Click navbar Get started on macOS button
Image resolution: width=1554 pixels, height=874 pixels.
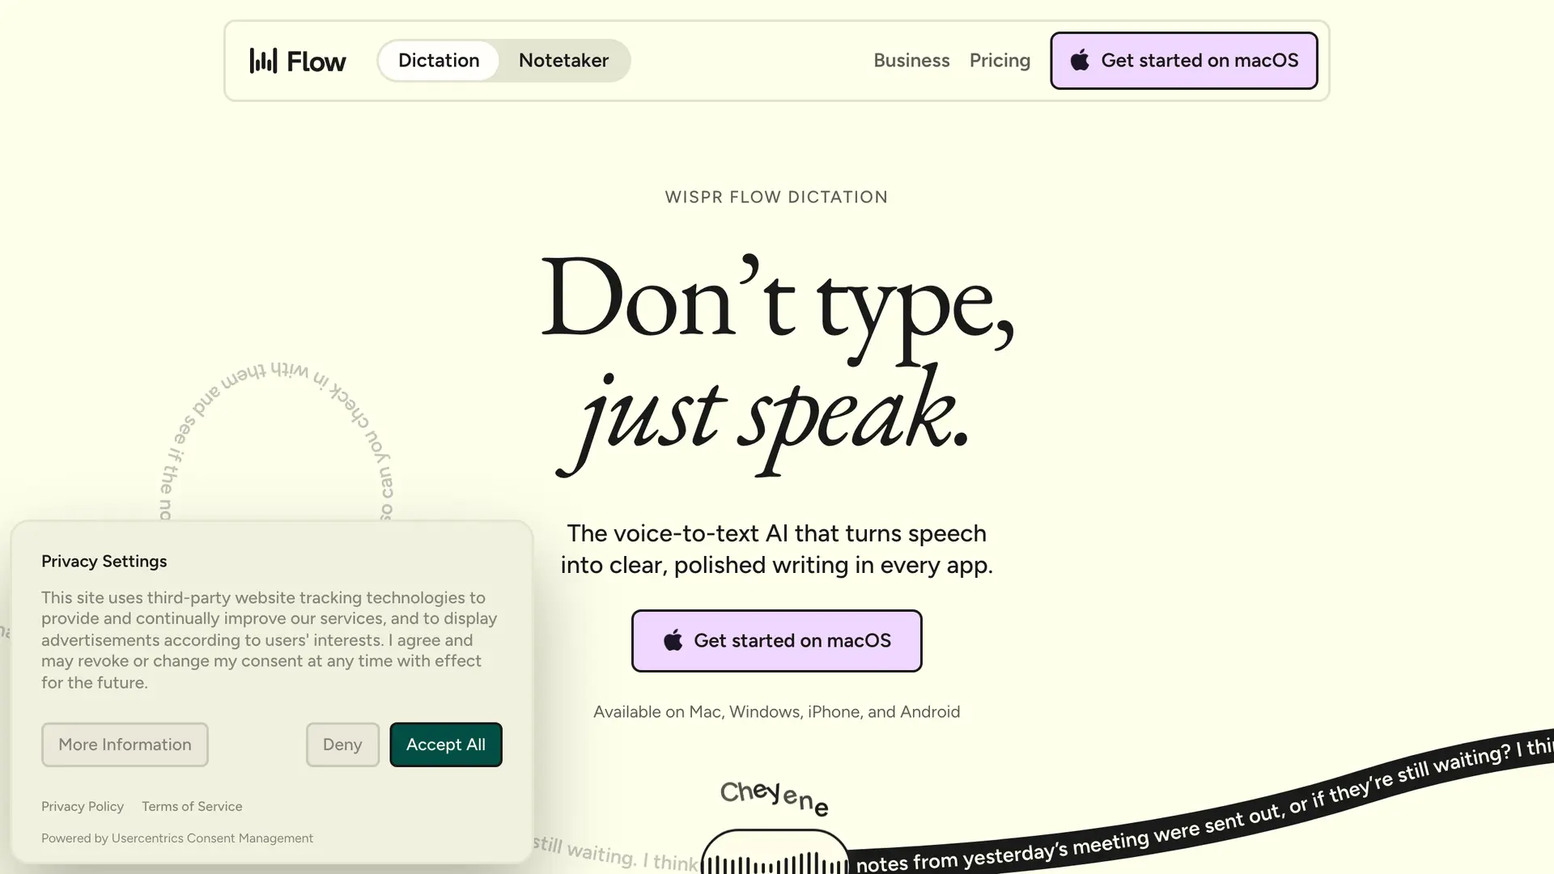(1184, 61)
